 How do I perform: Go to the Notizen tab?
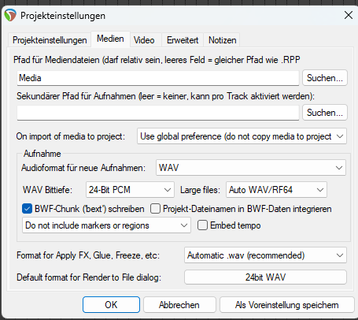click(222, 40)
